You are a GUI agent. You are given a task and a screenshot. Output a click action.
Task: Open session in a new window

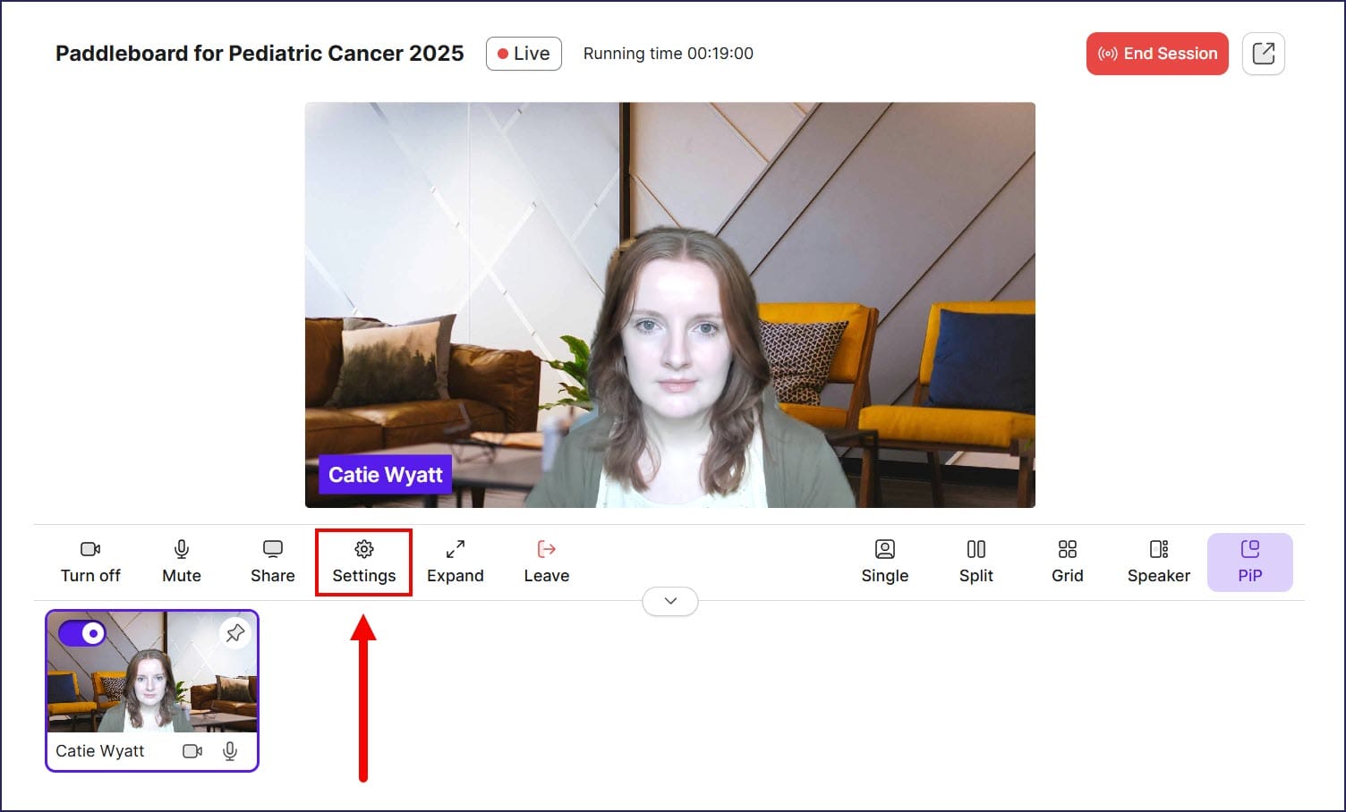[1263, 54]
